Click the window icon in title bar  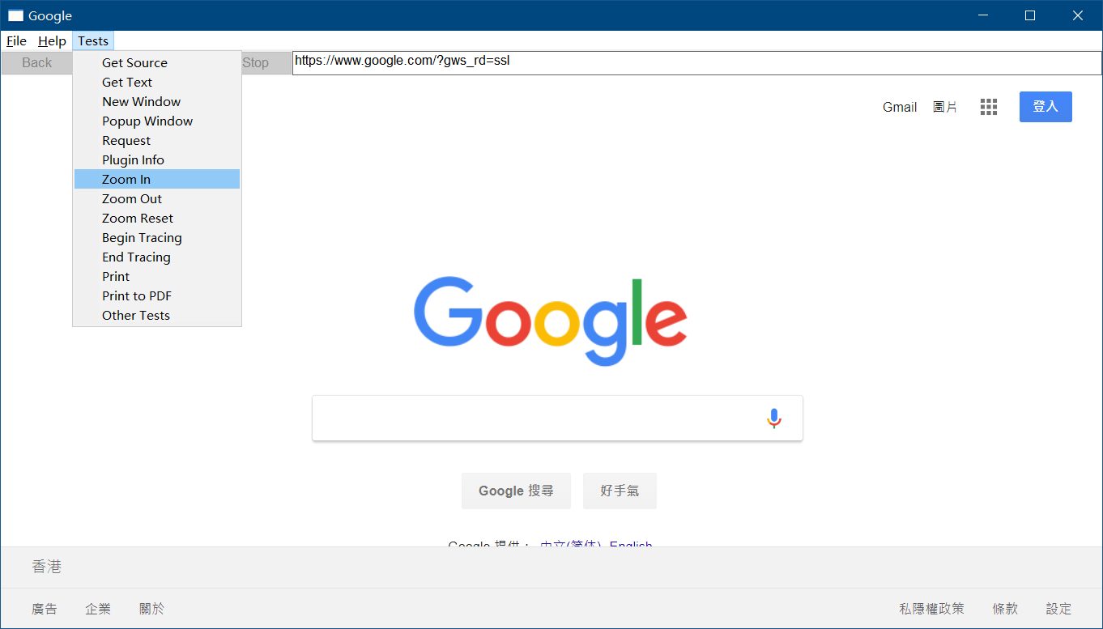coord(15,15)
